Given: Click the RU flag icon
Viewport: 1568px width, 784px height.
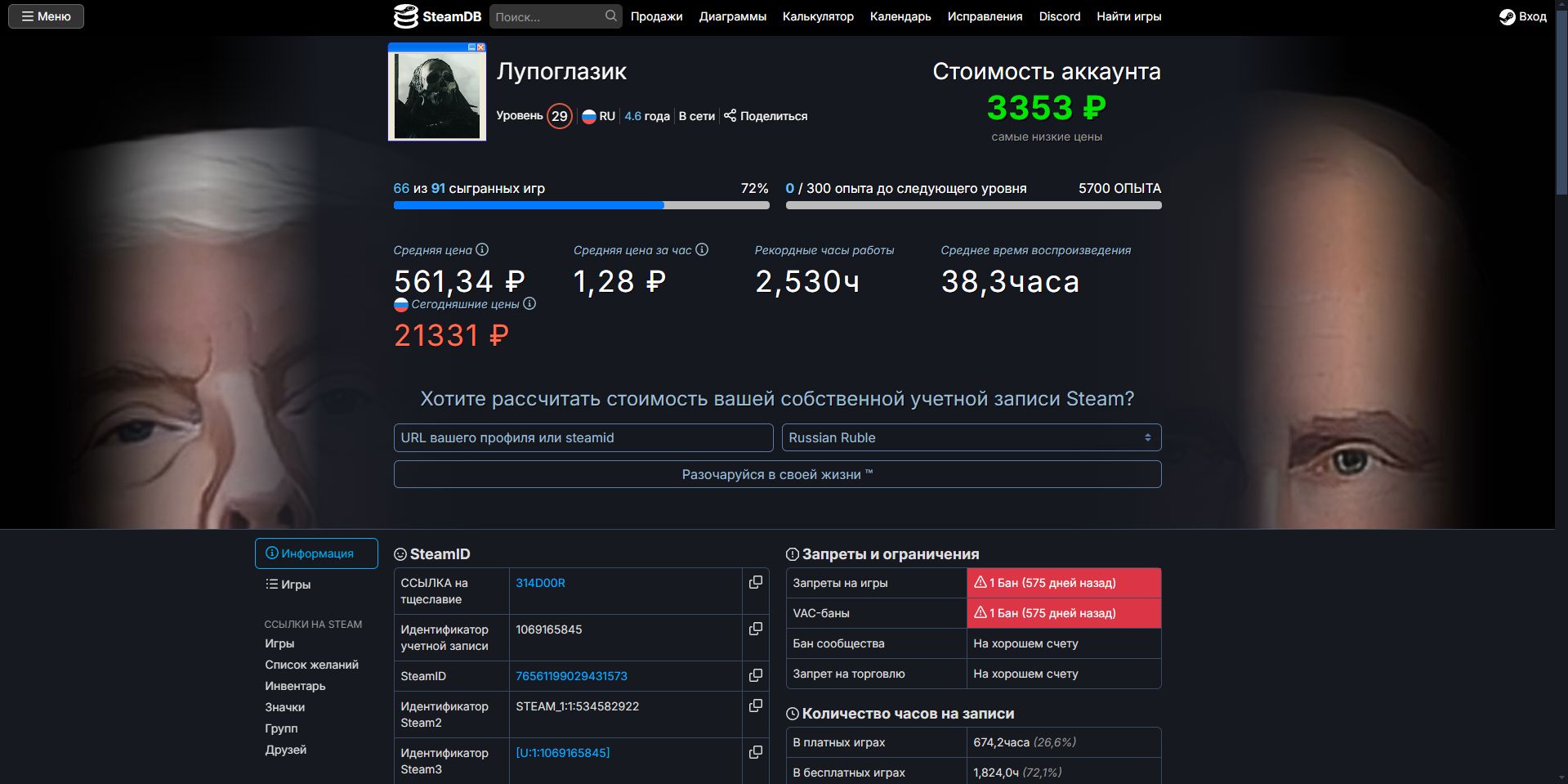Looking at the screenshot, I should pos(588,116).
